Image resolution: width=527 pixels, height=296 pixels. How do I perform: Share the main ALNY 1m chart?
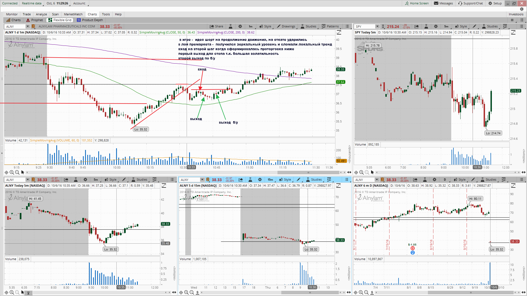[x=216, y=26]
